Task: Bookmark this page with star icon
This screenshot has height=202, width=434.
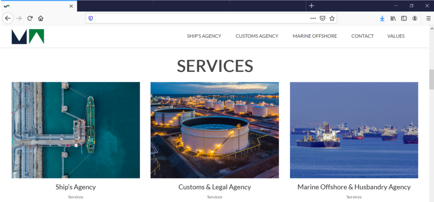Action: [332, 19]
